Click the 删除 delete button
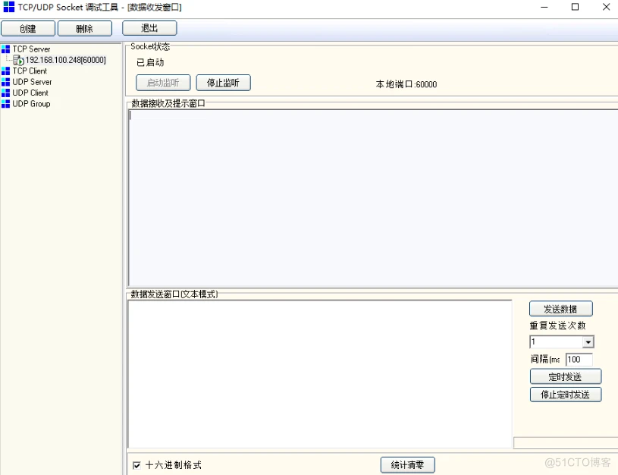 84,28
